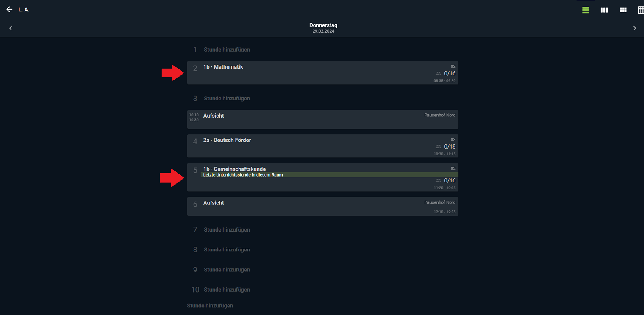Viewport: 644px width, 315px height.
Task: Open the Aufsicht entry in period 6
Action: [322, 206]
